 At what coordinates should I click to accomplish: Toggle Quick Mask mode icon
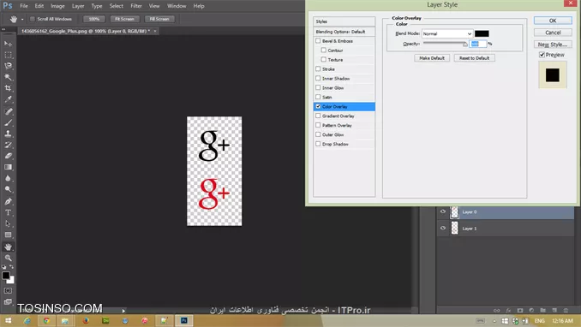[8, 291]
